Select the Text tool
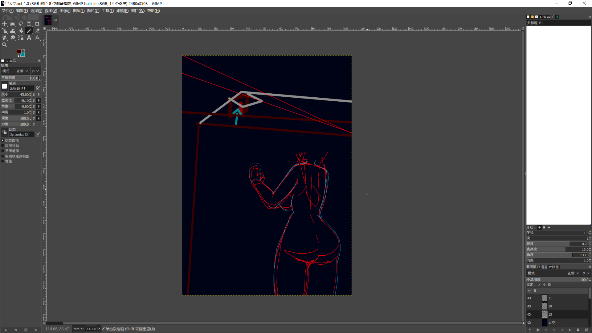Viewport: 592px width, 333px height. [29, 38]
